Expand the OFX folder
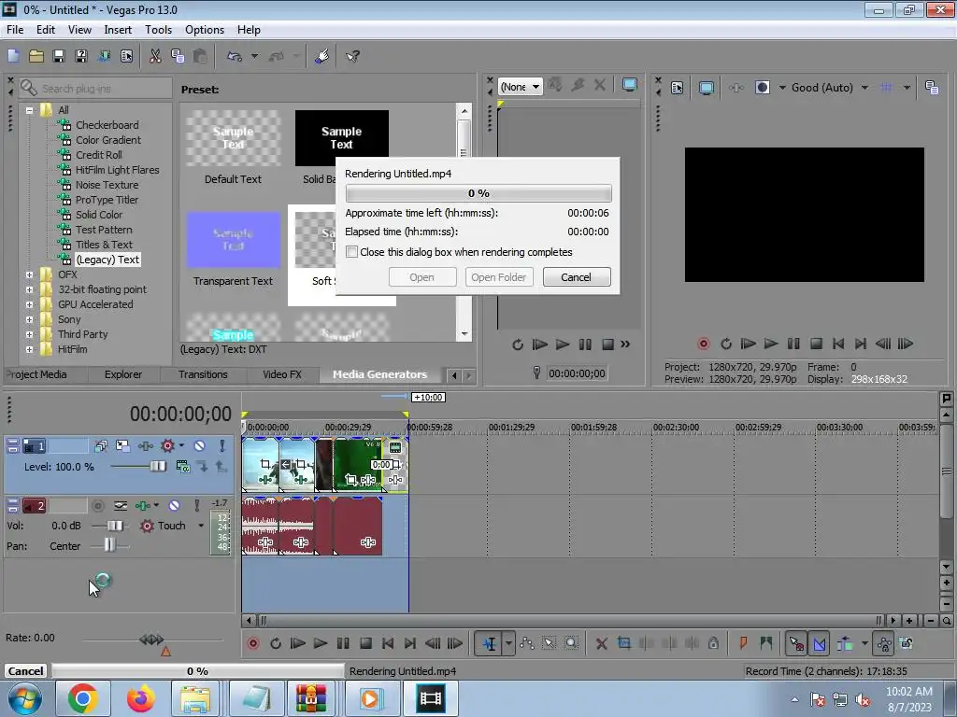This screenshot has width=957, height=717. pyautogui.click(x=29, y=275)
